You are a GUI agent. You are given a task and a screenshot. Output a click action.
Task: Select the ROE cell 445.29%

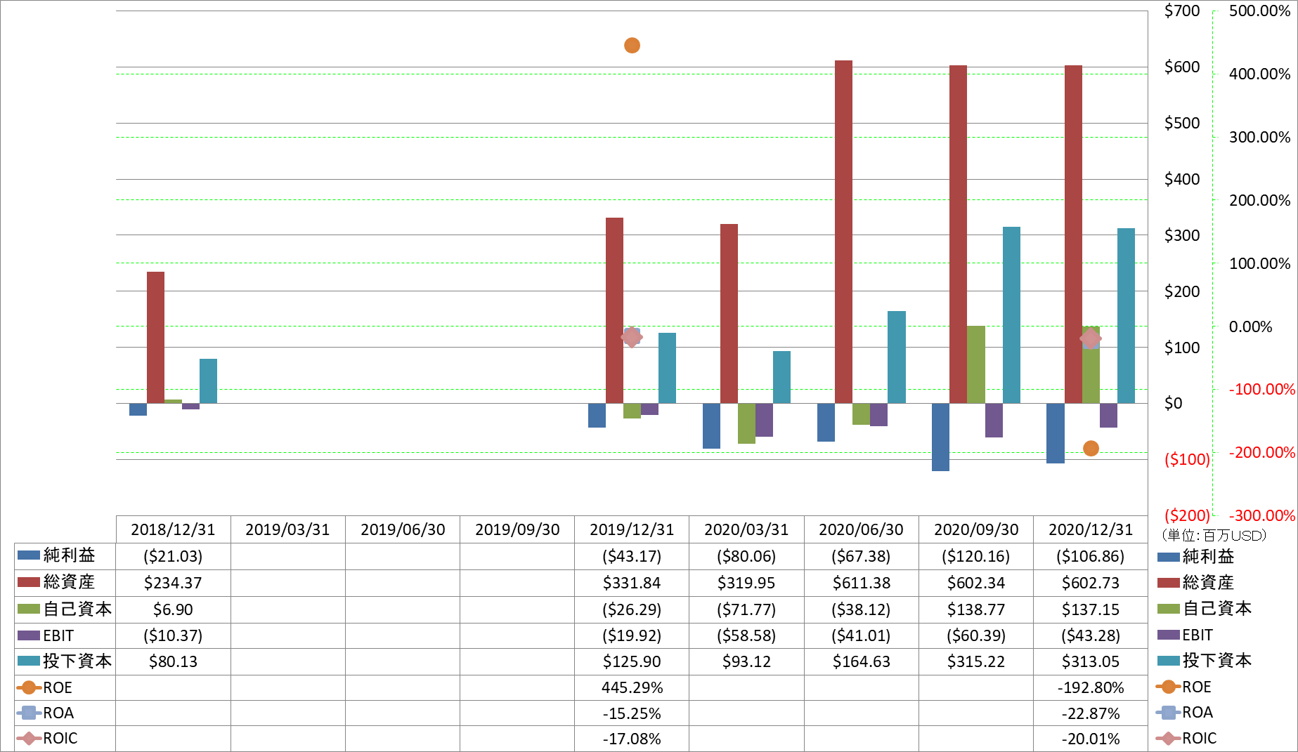click(x=632, y=687)
